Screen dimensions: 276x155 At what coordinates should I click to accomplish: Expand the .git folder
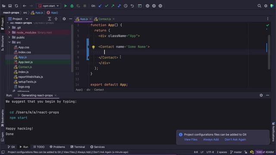click(9, 28)
